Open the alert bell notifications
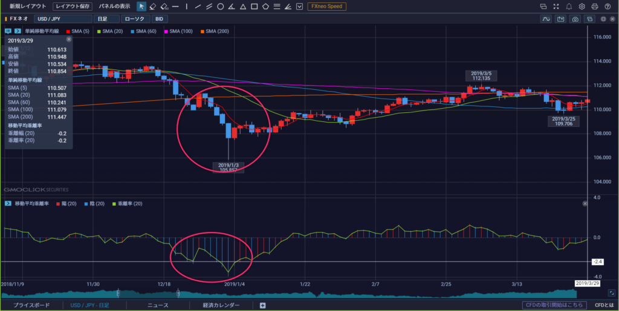This screenshot has width=619, height=311. pos(569,6)
